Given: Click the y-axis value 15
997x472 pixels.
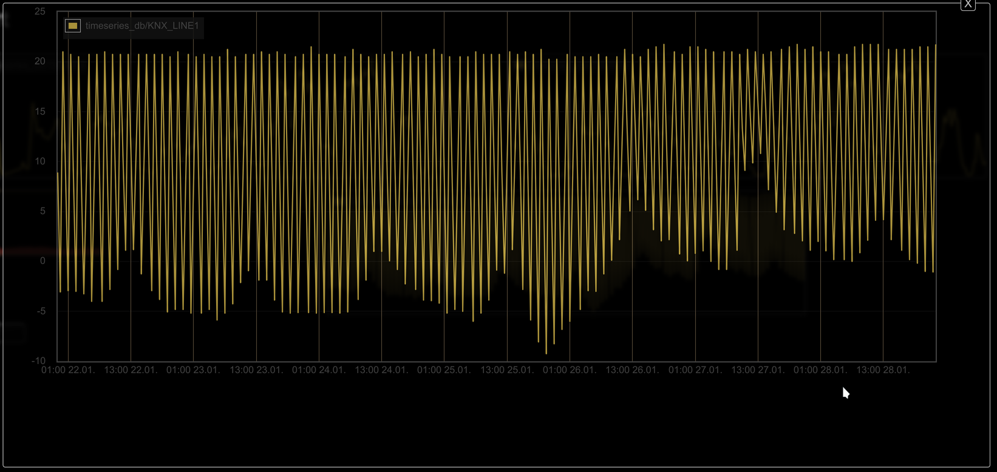Looking at the screenshot, I should 40,112.
